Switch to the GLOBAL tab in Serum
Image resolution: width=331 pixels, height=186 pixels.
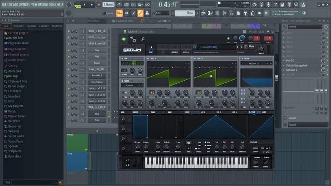click(186, 50)
